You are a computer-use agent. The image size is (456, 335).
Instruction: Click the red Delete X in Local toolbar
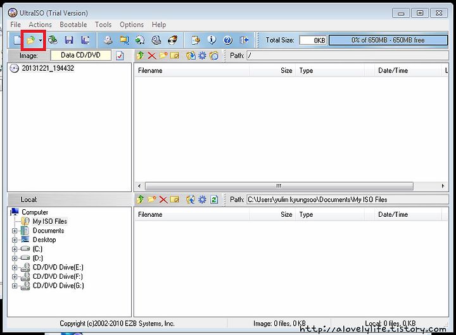coord(163,200)
